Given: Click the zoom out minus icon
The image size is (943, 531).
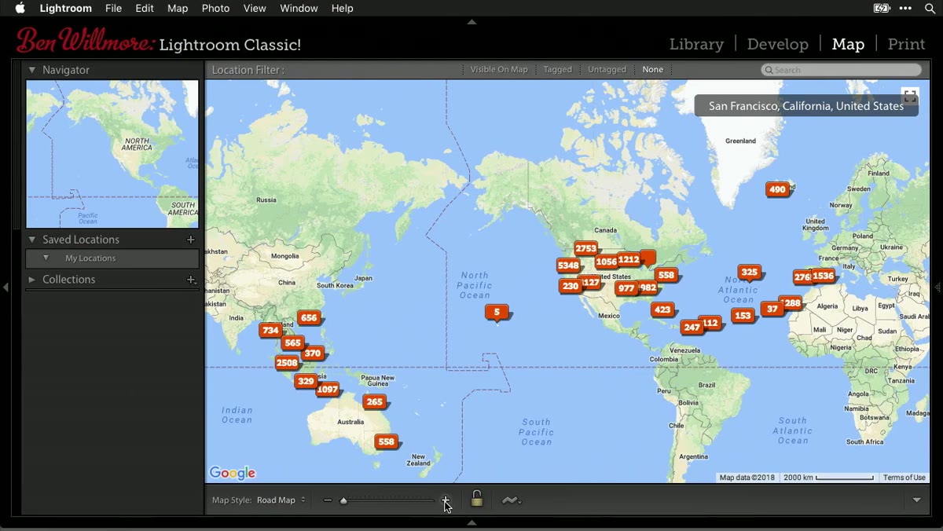Looking at the screenshot, I should pyautogui.click(x=328, y=500).
